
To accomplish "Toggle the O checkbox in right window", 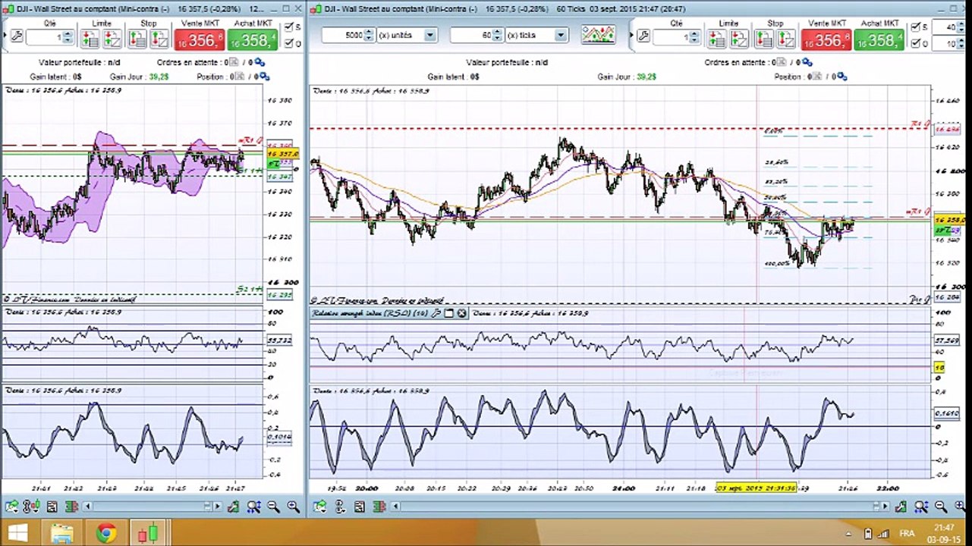I will pyautogui.click(x=914, y=44).
